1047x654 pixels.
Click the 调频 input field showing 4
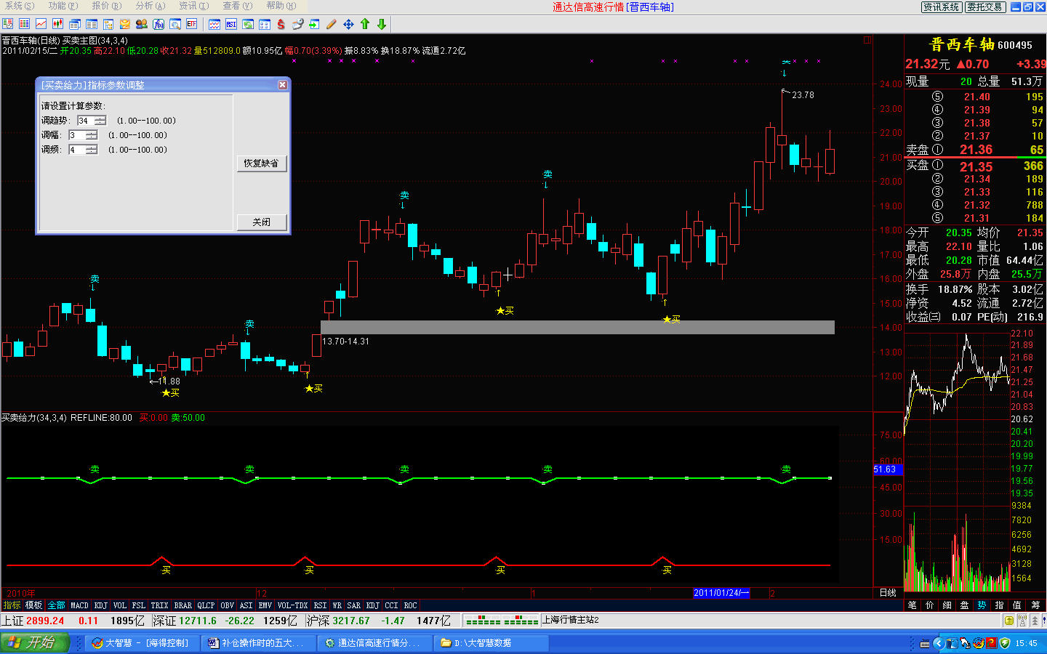[77, 150]
